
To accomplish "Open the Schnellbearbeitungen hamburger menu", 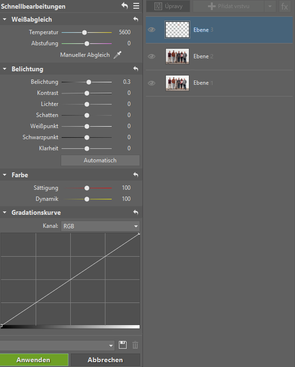I will point(136,6).
